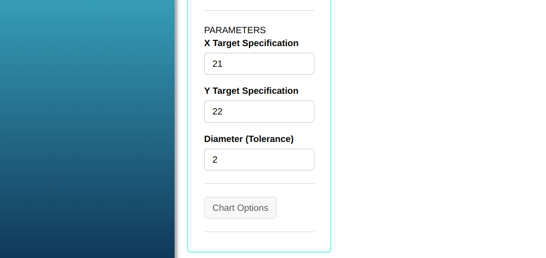Click the X Target Specification input field
Screen dimensions: 546x258
[x=259, y=64]
